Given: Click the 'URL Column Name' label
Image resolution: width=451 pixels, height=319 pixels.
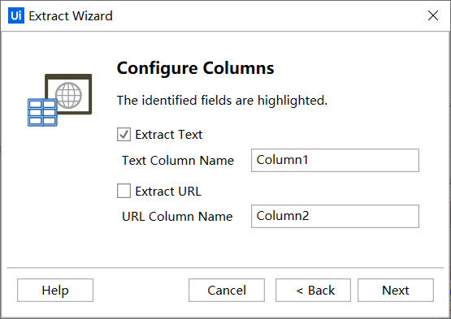Looking at the screenshot, I should (177, 217).
